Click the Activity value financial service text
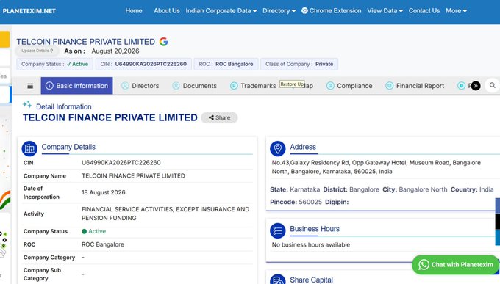 (165, 214)
